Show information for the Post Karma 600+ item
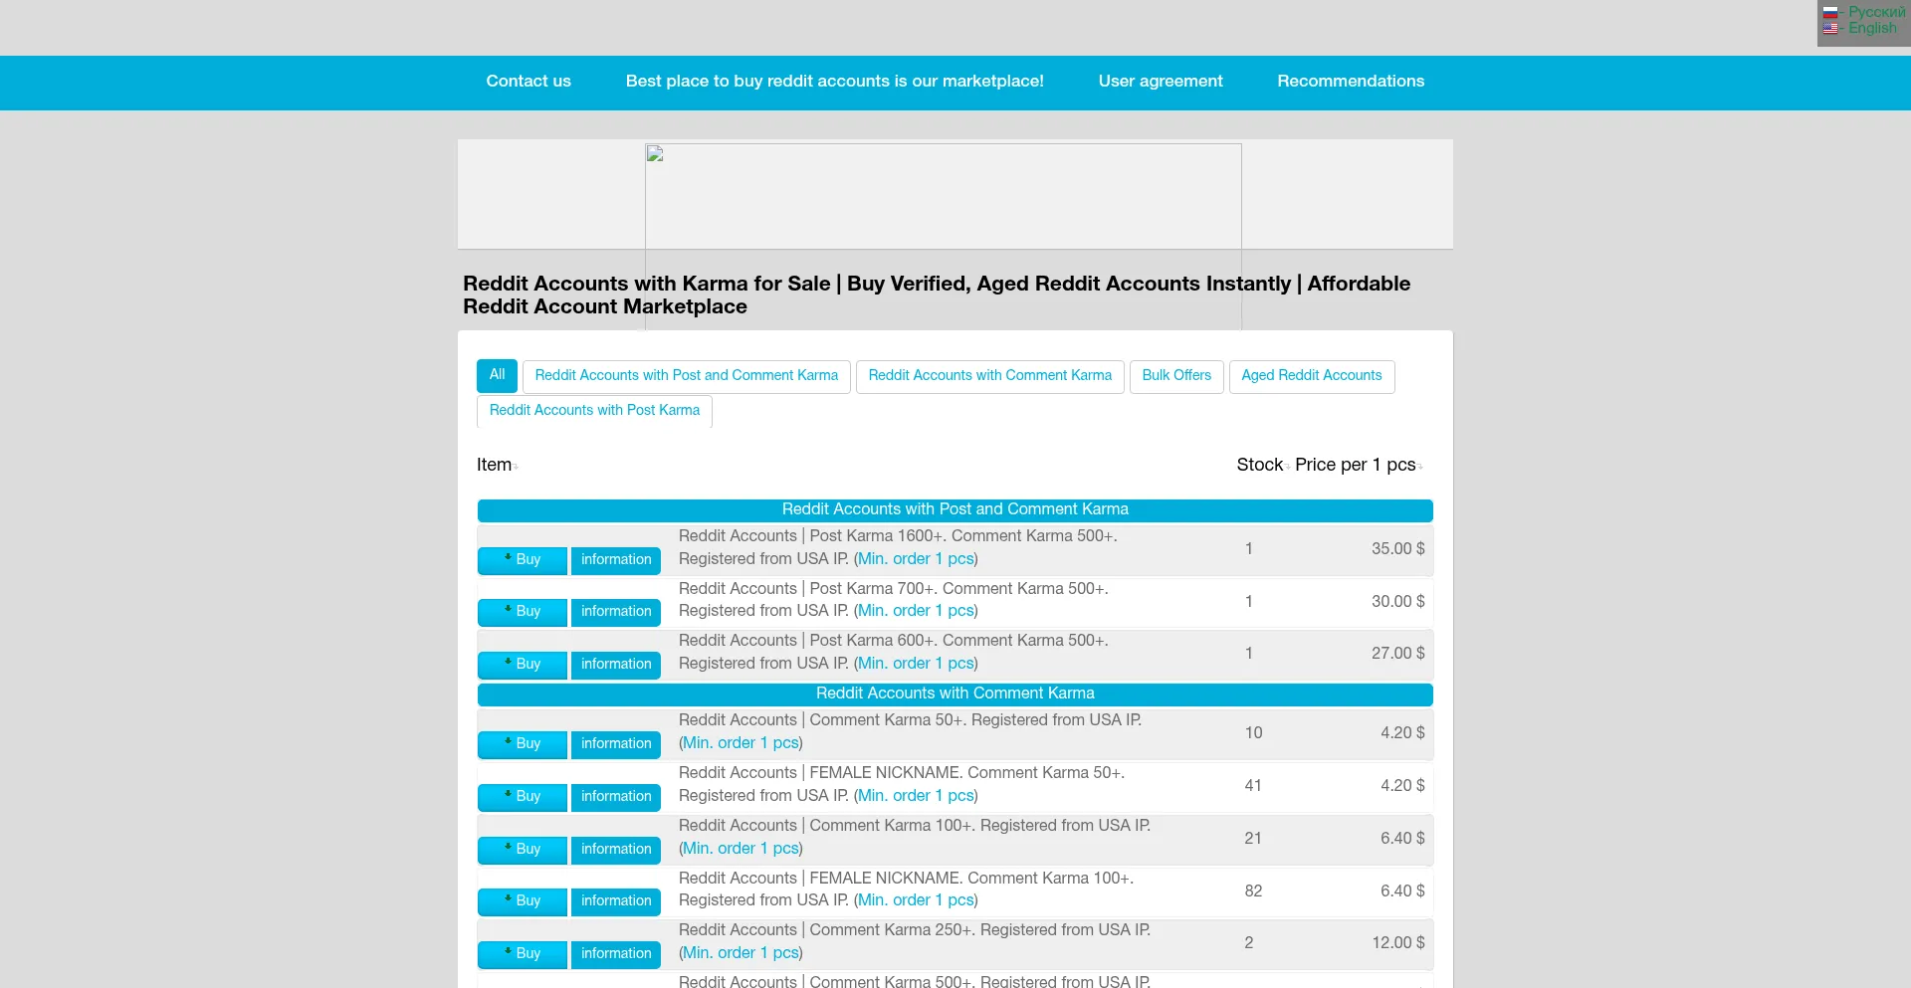 (x=616, y=665)
